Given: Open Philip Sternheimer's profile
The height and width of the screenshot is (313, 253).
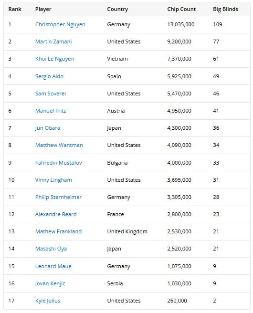Looking at the screenshot, I should click(59, 197).
